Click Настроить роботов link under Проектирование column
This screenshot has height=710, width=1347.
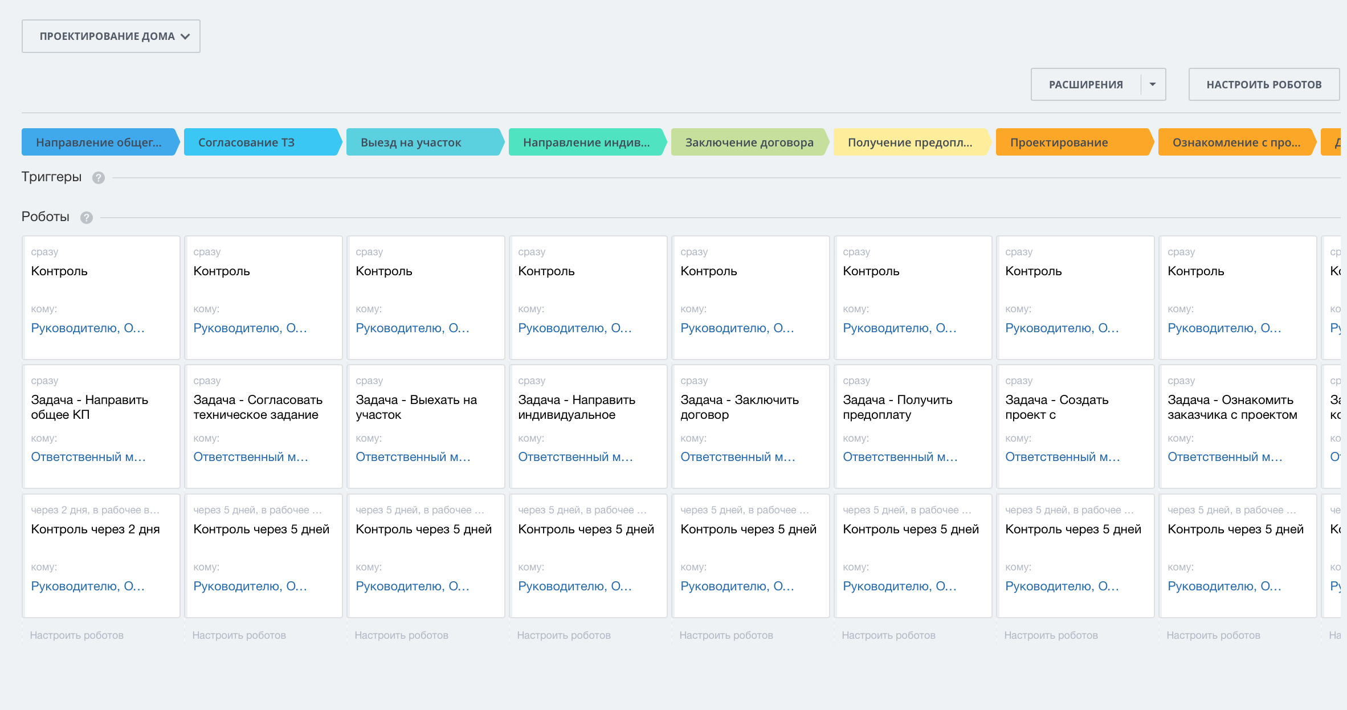pos(1051,635)
